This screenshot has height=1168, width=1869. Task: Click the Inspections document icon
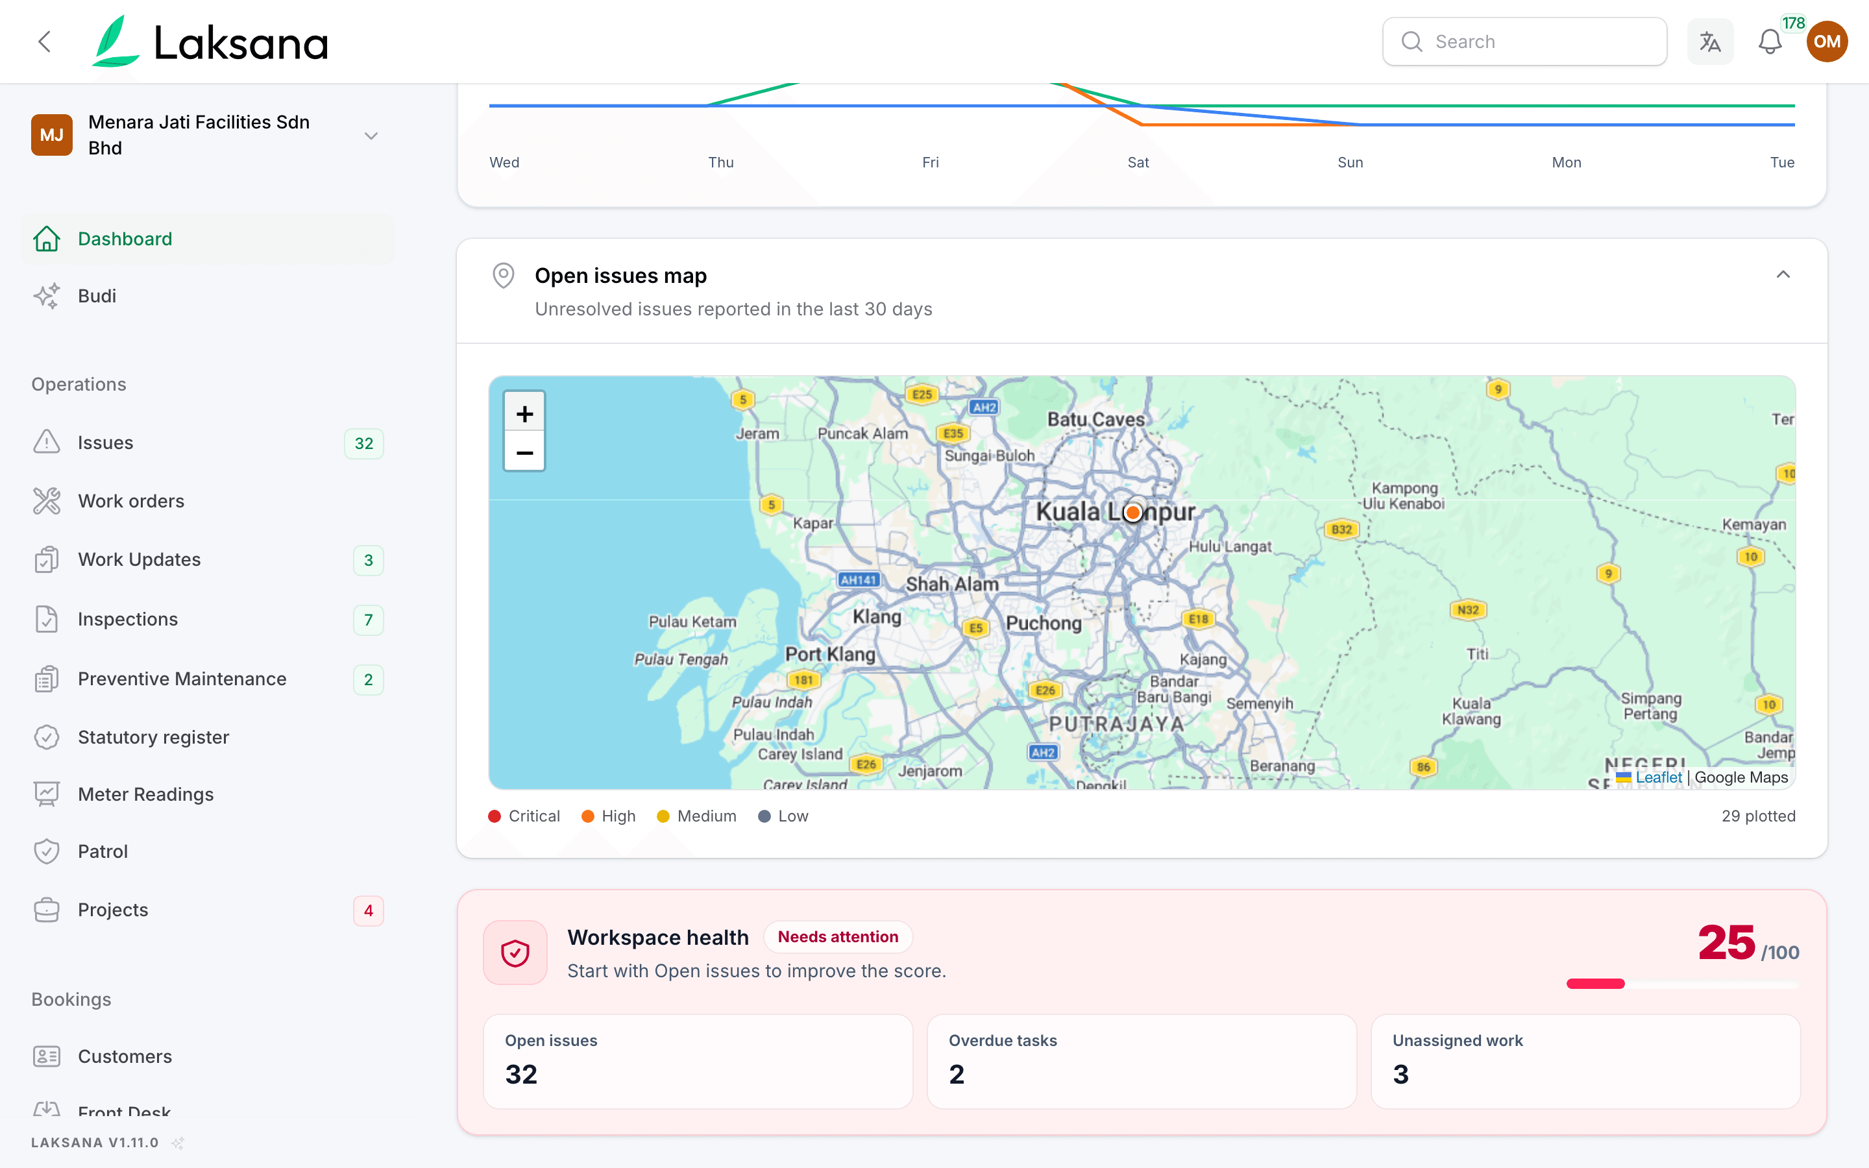[46, 620]
